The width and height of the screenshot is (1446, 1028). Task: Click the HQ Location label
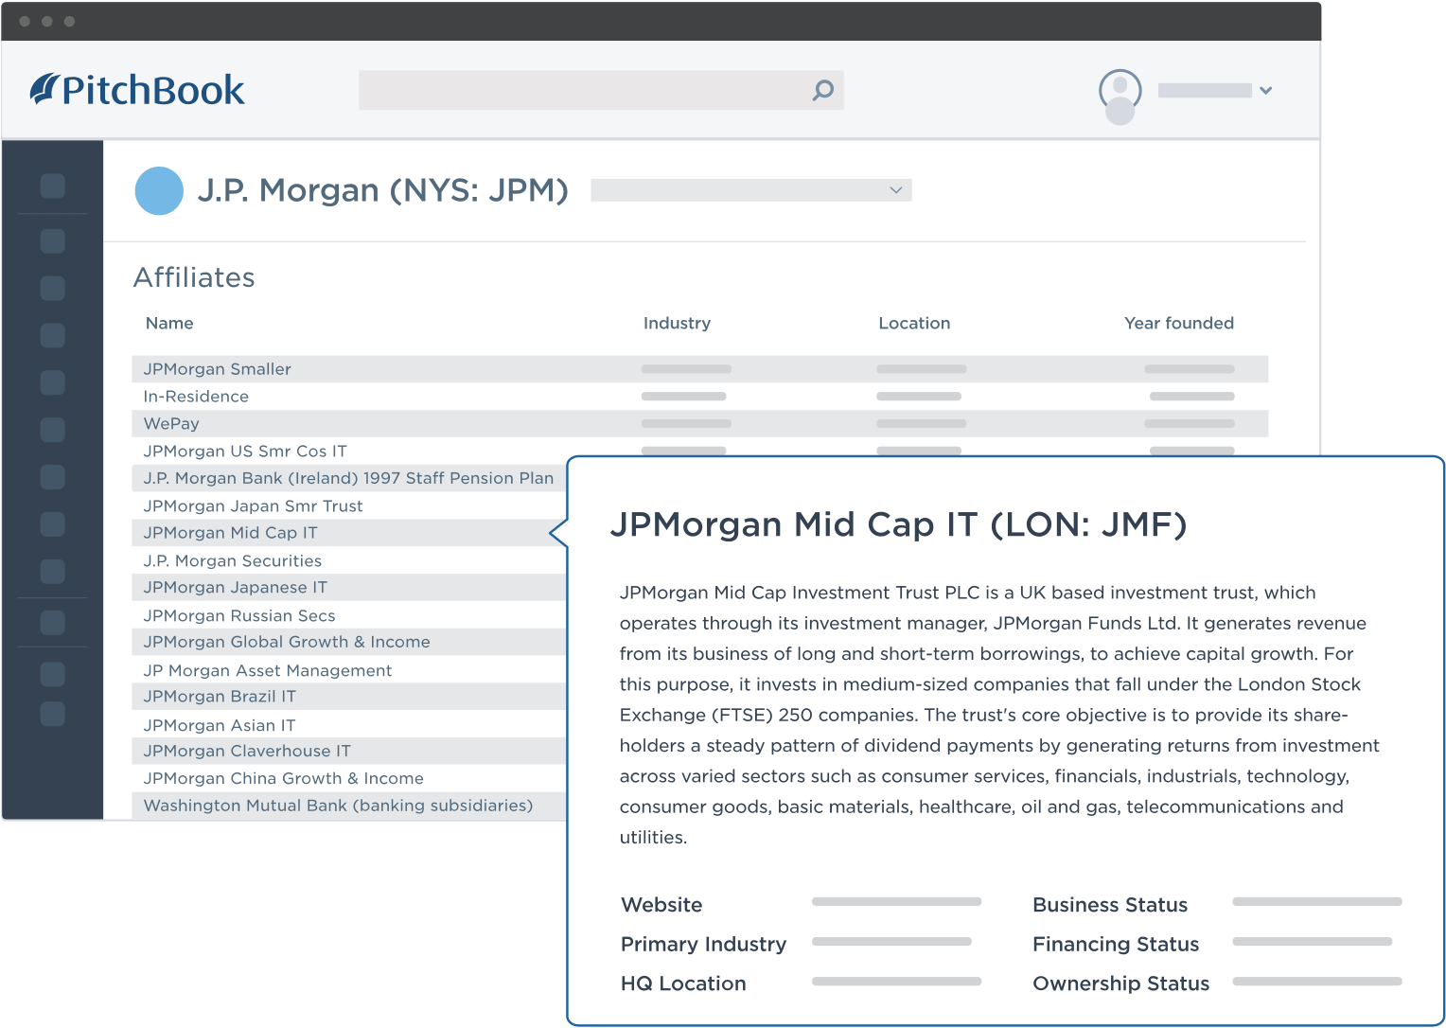point(683,984)
